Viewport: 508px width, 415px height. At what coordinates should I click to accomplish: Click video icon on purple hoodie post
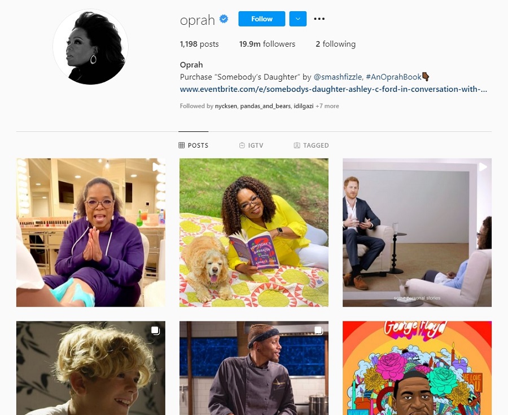(x=156, y=167)
